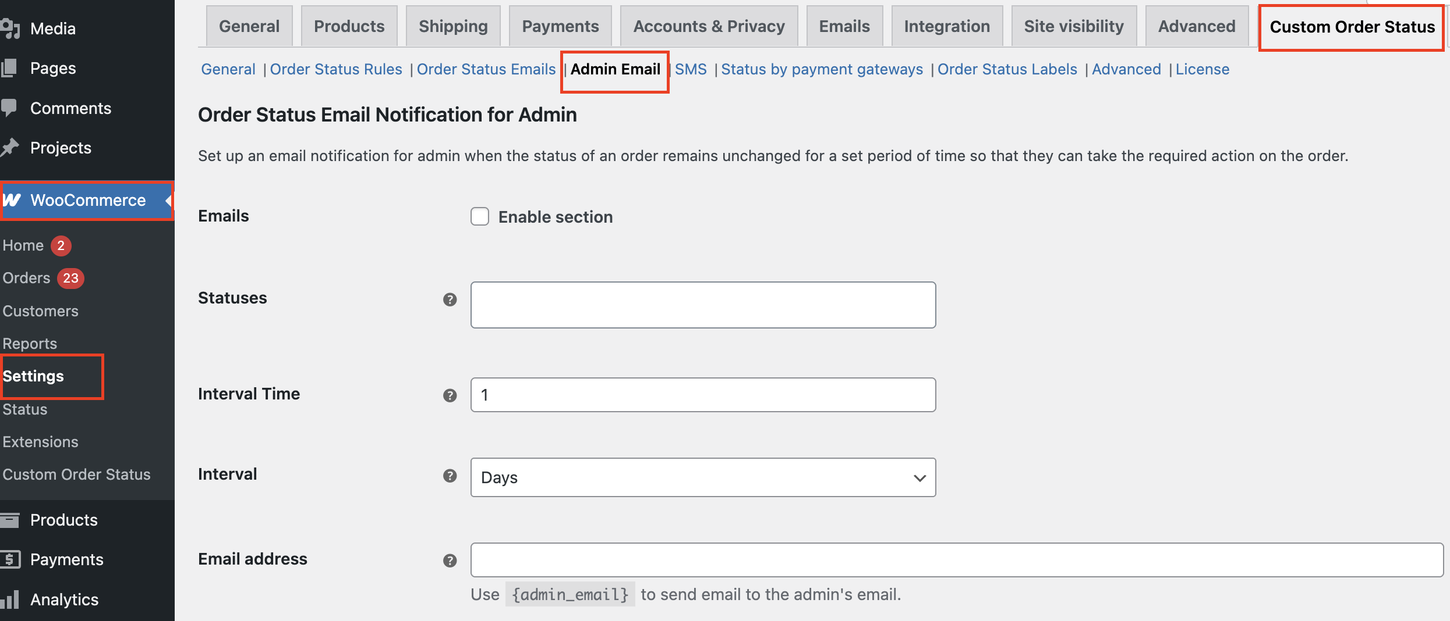Click the Payments dollar icon
Screen dimensions: 1450x621
[x=10, y=559]
